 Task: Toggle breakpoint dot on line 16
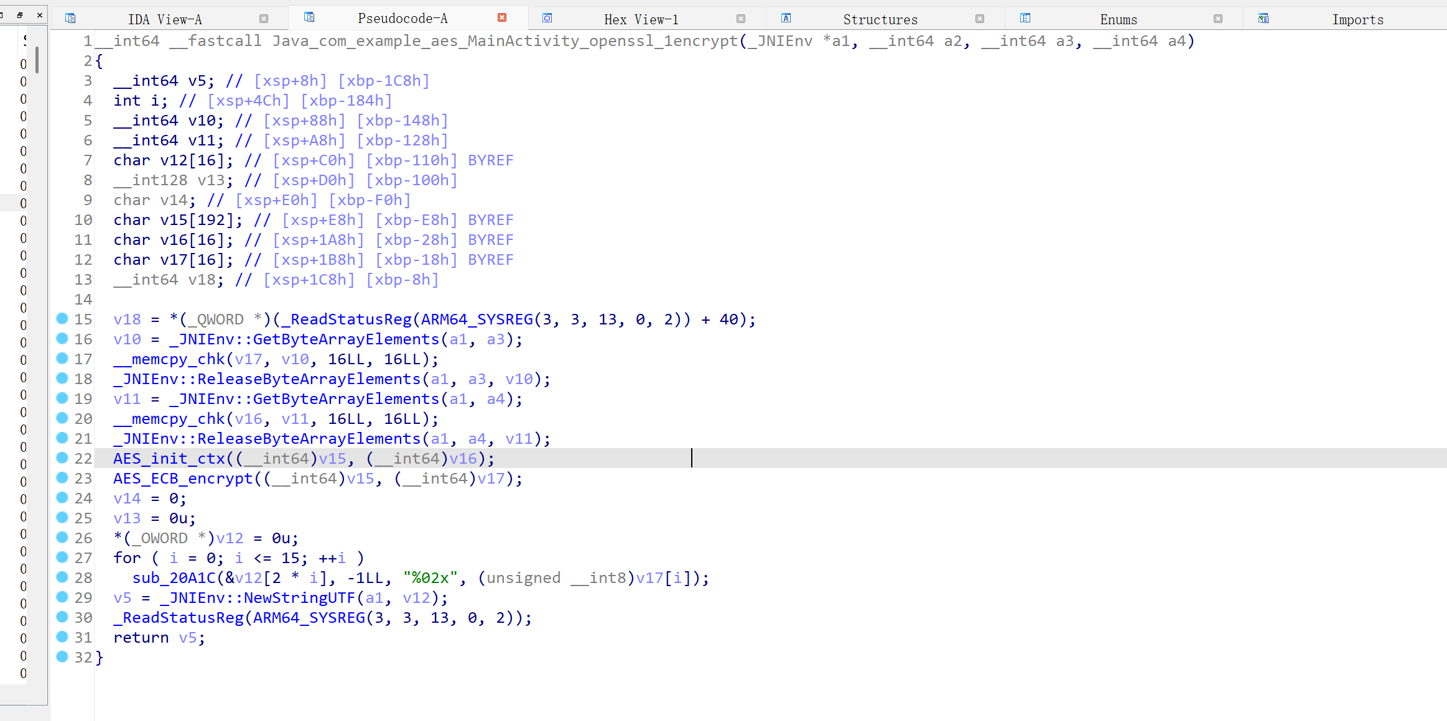pos(62,339)
